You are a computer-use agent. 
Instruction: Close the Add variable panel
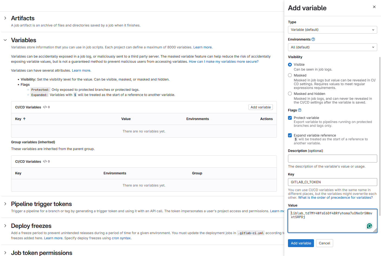[374, 7]
